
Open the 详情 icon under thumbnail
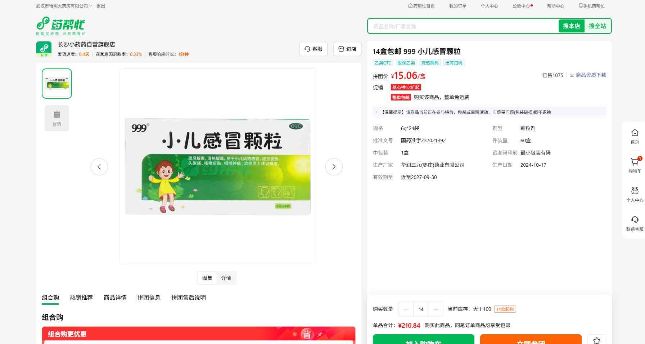point(57,118)
